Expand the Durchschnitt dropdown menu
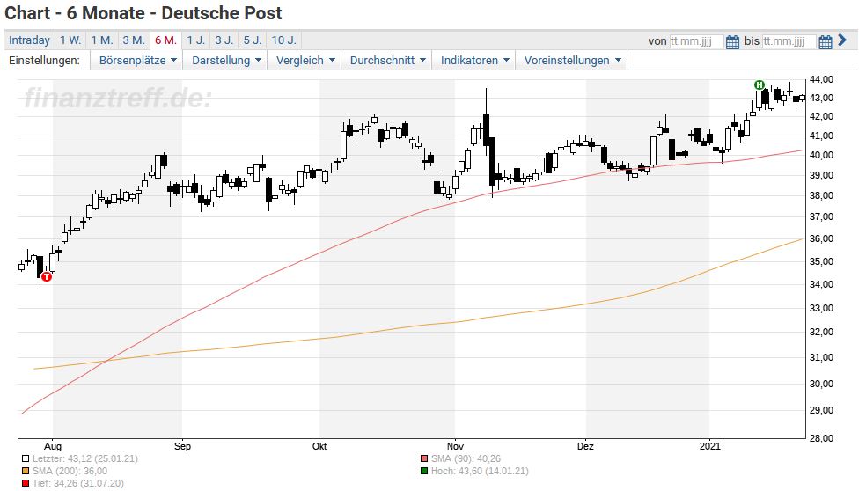Viewport: 866px width, 491px height. click(387, 60)
